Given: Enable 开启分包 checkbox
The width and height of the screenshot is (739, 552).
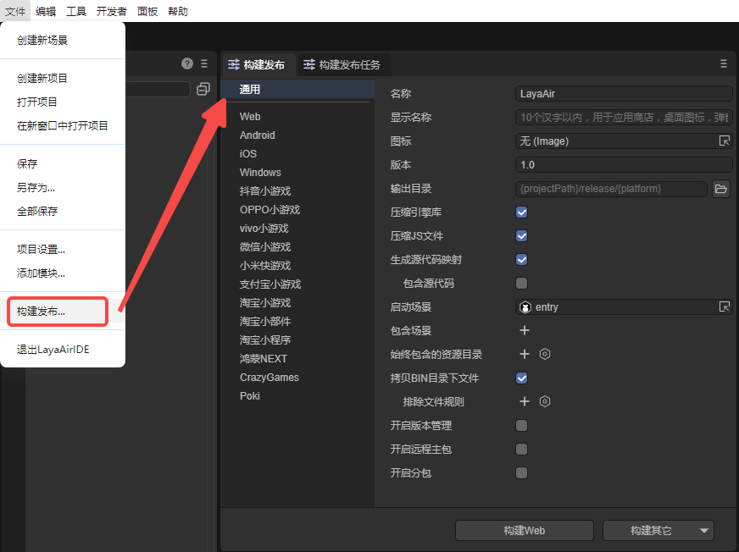Looking at the screenshot, I should tap(522, 473).
